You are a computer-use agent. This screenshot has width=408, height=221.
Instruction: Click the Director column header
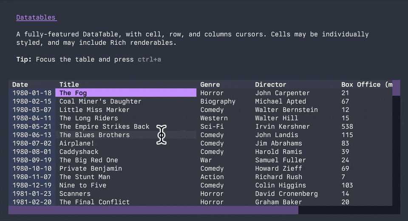[x=271, y=85]
